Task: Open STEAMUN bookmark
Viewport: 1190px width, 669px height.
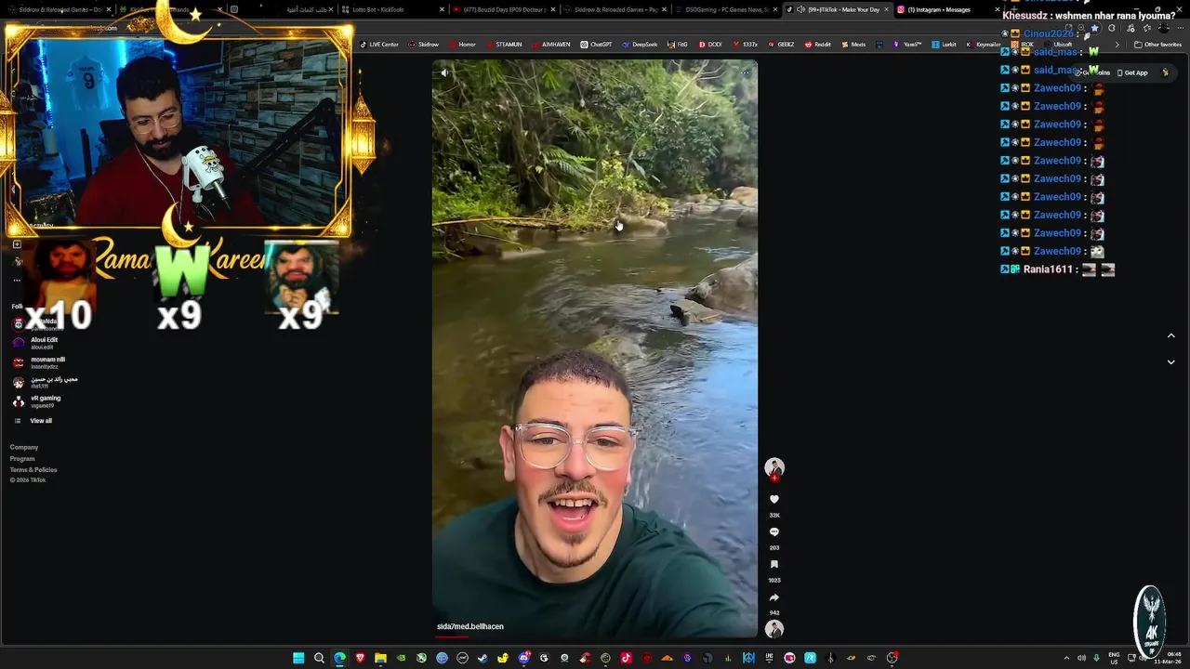Action: coord(504,45)
